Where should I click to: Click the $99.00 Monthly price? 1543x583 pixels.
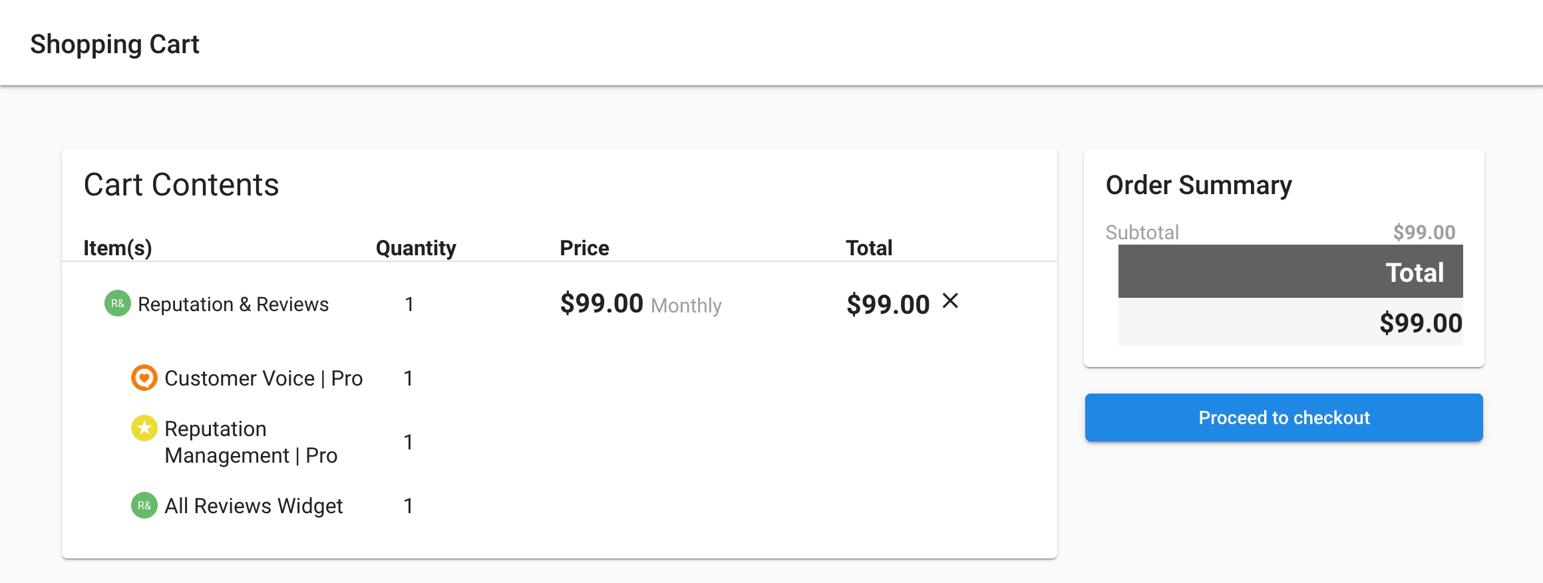click(x=641, y=304)
